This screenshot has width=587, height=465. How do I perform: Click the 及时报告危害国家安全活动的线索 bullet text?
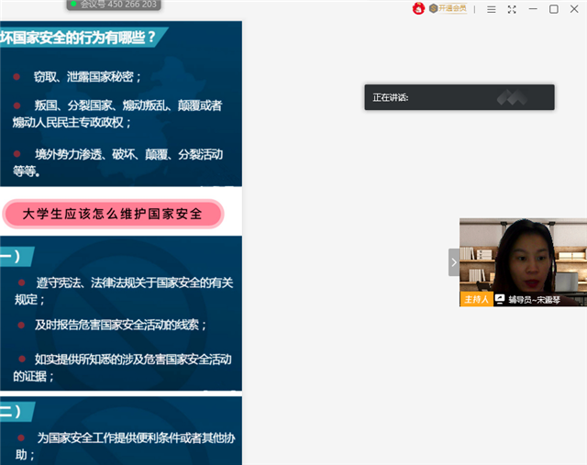(120, 325)
